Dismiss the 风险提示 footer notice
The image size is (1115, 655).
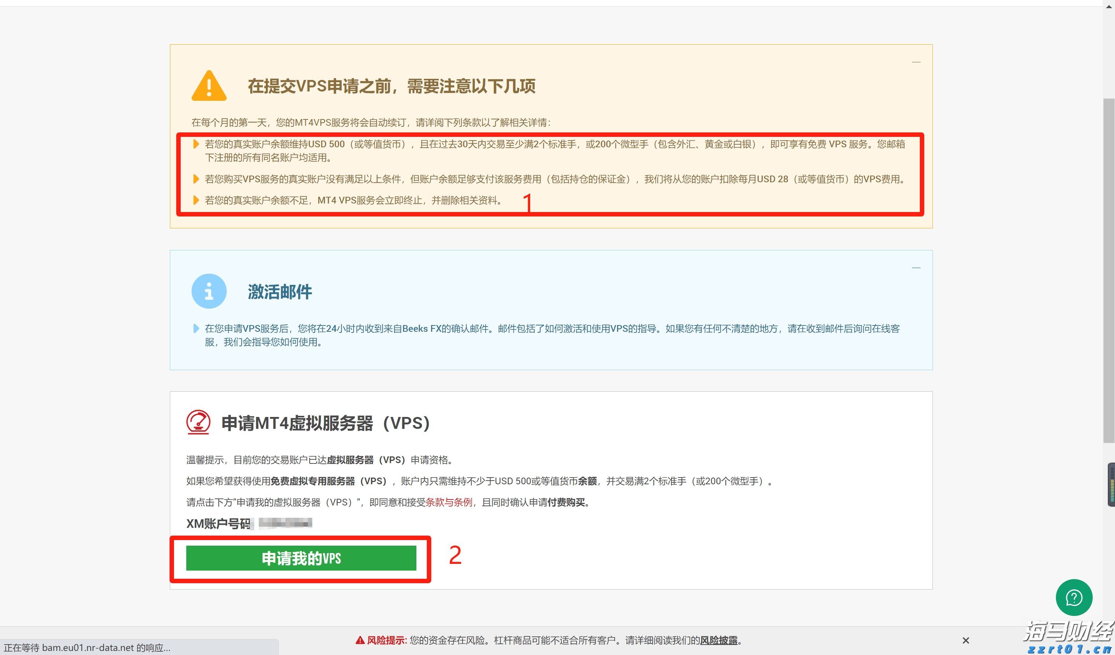pos(966,640)
